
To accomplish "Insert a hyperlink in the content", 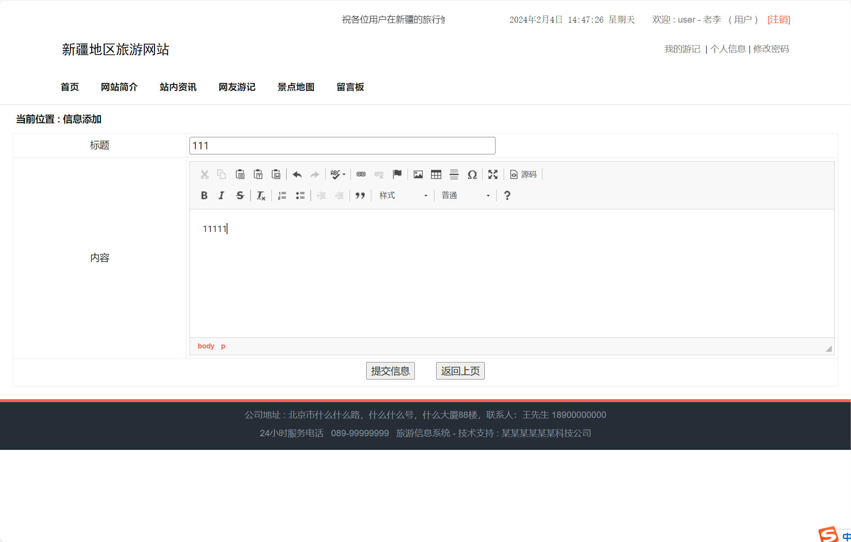I will [361, 174].
